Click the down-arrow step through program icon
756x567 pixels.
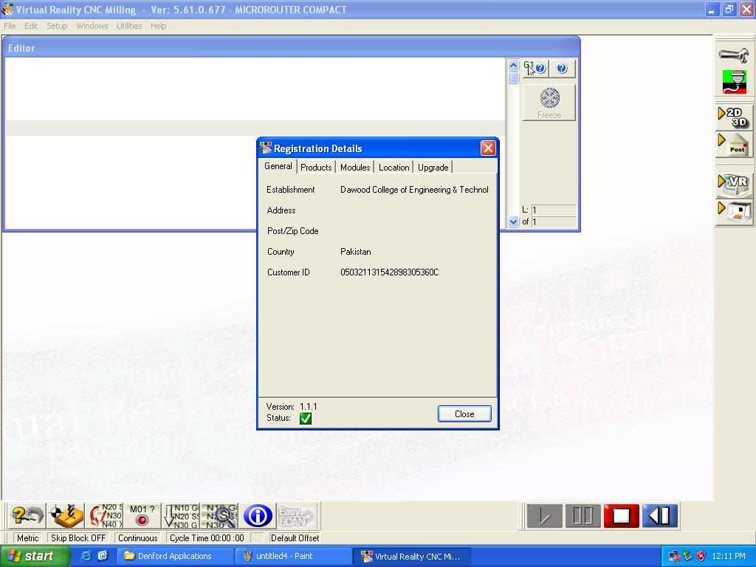(x=180, y=516)
